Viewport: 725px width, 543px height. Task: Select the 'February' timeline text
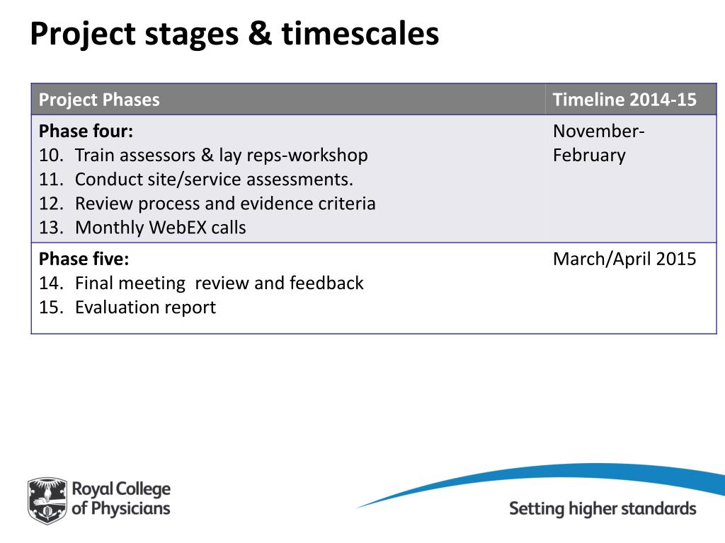(590, 156)
